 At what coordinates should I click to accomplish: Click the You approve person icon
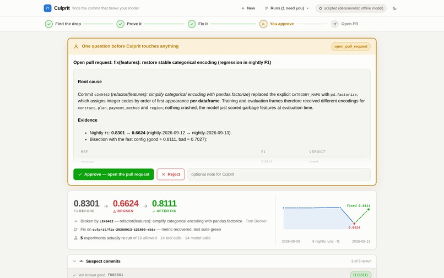pyautogui.click(x=263, y=24)
